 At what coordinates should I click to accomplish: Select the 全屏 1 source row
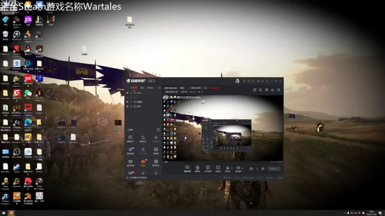[x=143, y=106]
